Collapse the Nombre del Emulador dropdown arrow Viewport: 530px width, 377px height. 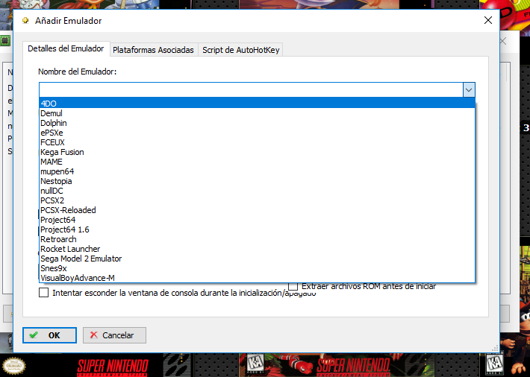[x=469, y=90]
